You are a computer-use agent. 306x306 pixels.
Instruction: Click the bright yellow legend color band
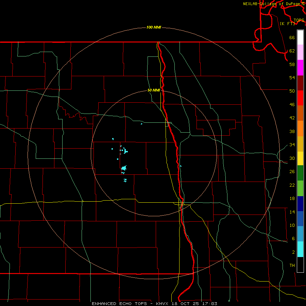300,158
